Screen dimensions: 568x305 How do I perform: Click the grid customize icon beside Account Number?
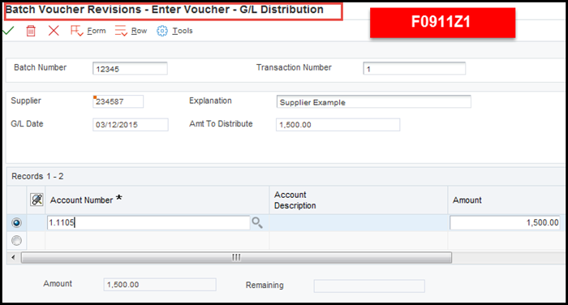pyautogui.click(x=37, y=200)
